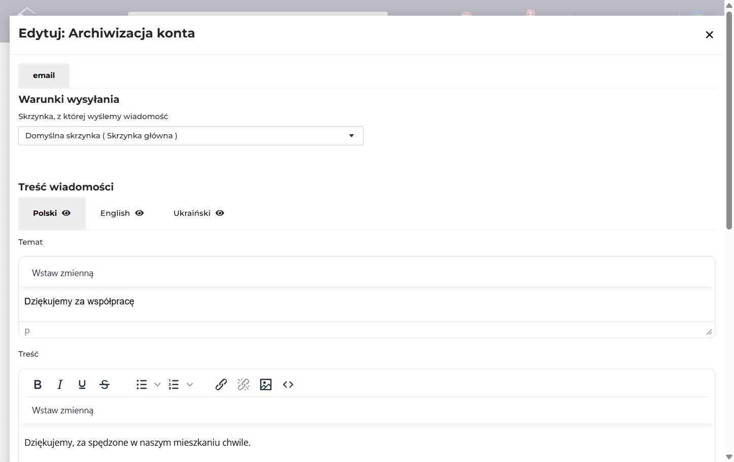
Task: Click the Temat field label
Action: pyautogui.click(x=30, y=242)
